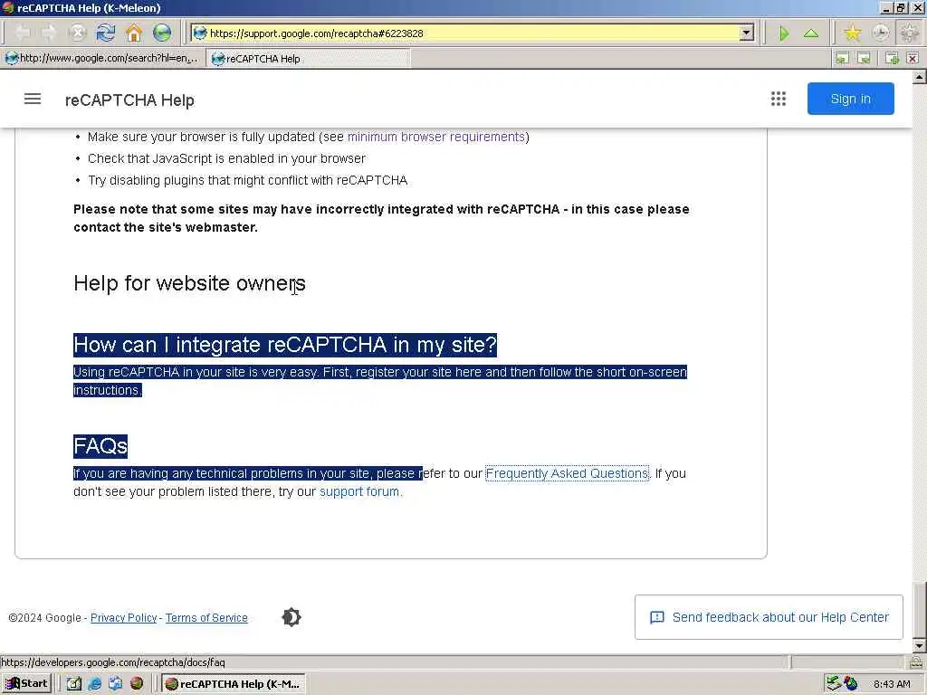Click the Sign in button
This screenshot has width=927, height=695.
click(x=851, y=99)
